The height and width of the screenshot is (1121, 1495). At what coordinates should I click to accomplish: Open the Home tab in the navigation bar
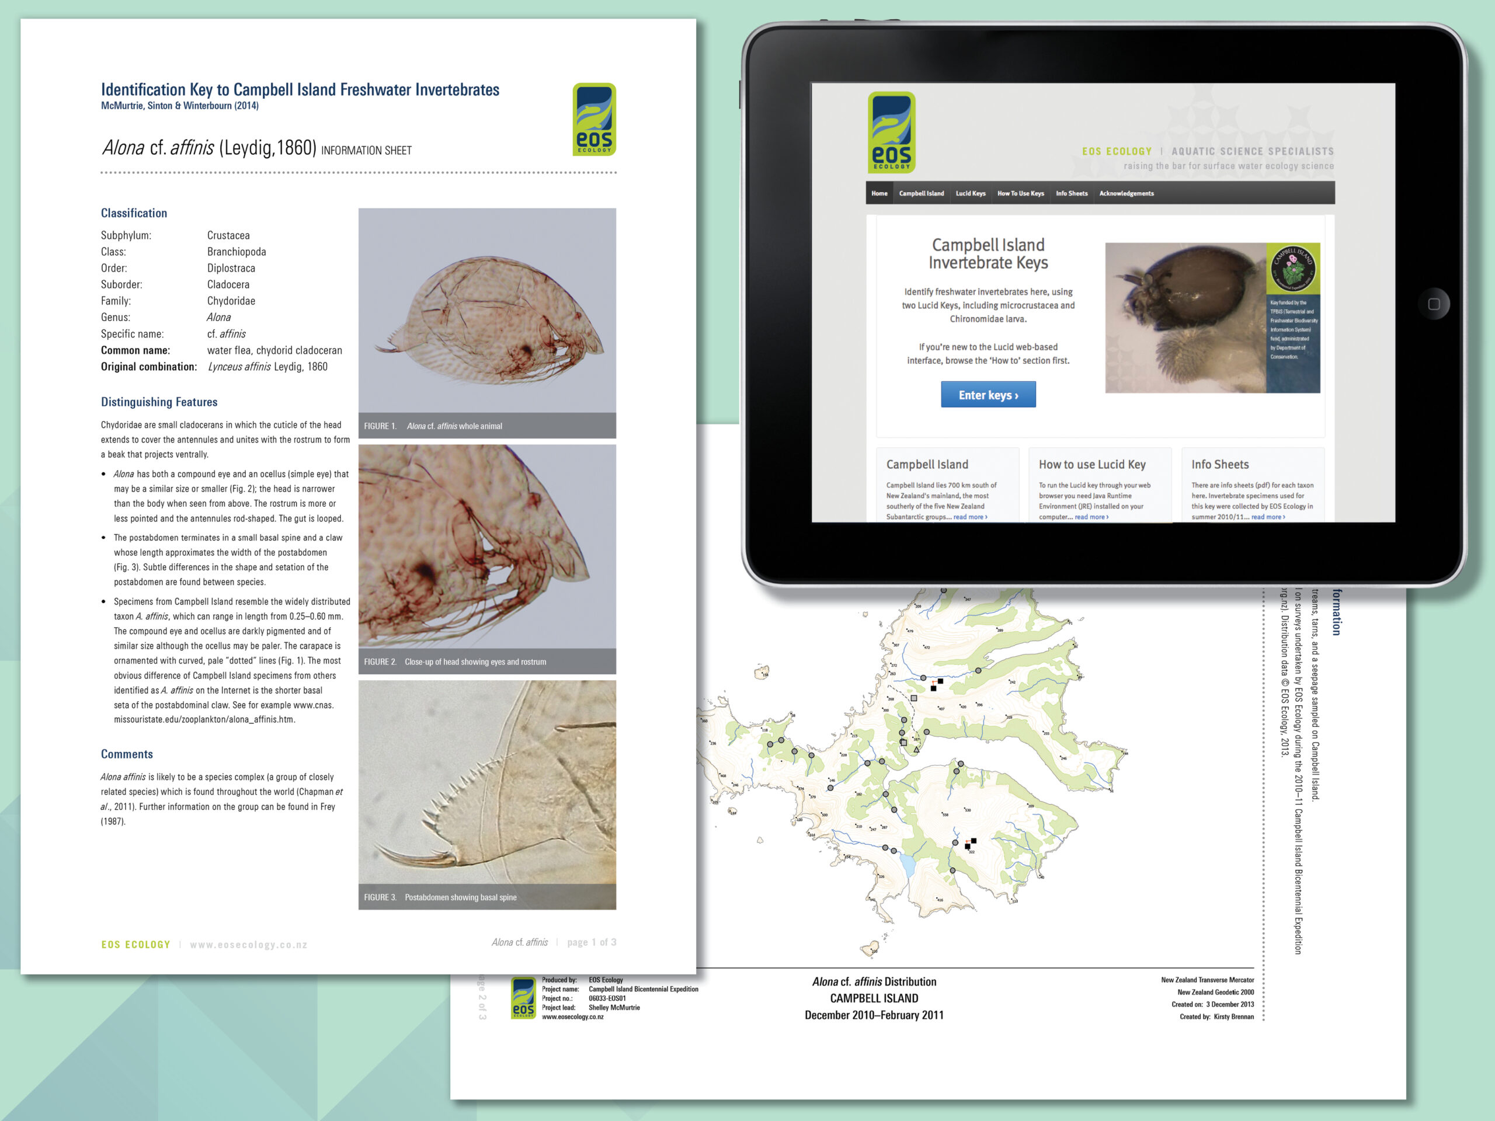(x=879, y=193)
